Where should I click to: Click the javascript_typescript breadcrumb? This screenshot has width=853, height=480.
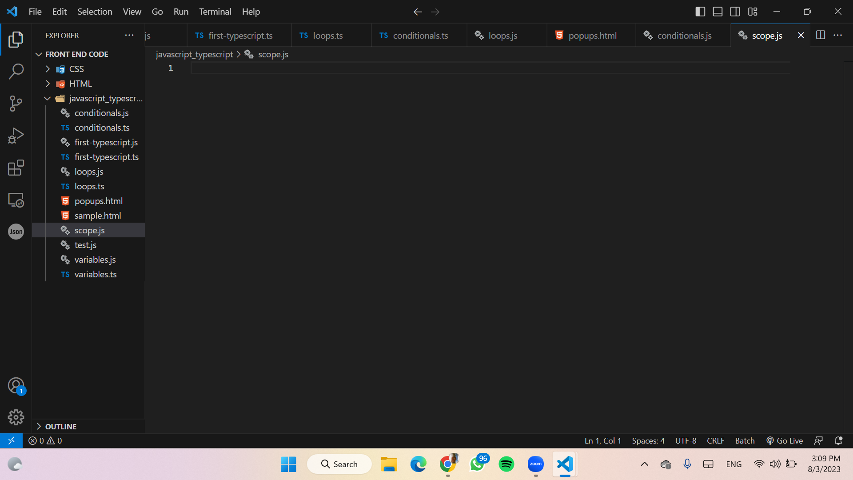point(194,54)
